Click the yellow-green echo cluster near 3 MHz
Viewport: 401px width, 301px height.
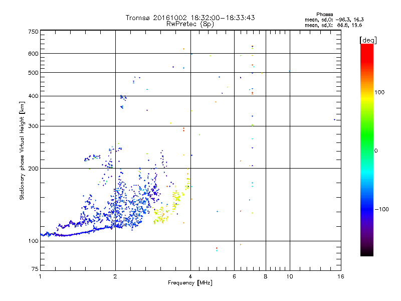click(x=160, y=216)
